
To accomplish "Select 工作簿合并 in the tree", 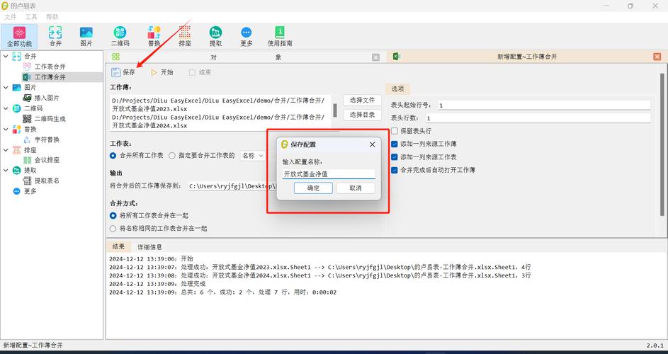I will click(x=50, y=77).
